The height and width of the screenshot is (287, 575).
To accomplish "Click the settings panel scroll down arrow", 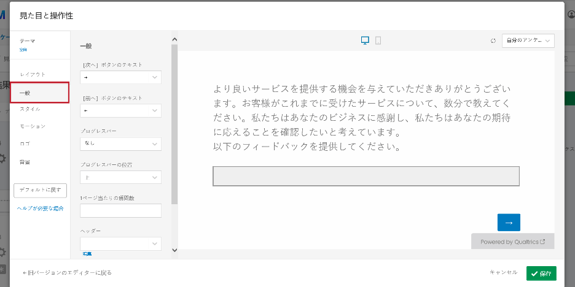I will [x=174, y=250].
